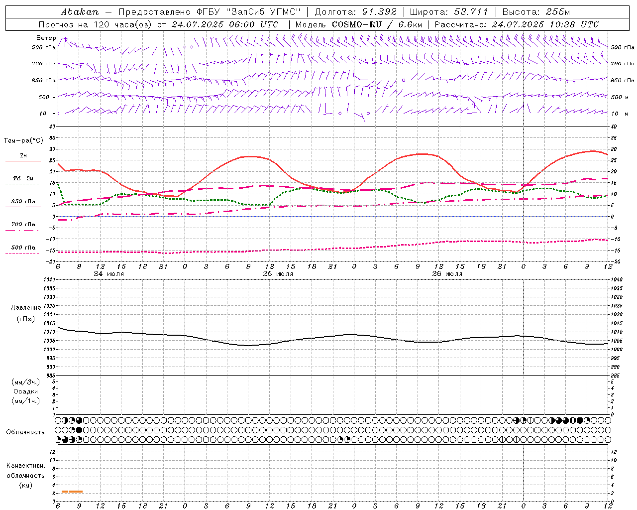
Task: Select the provider text ЗапСиб УГМС
Action: pos(263,12)
